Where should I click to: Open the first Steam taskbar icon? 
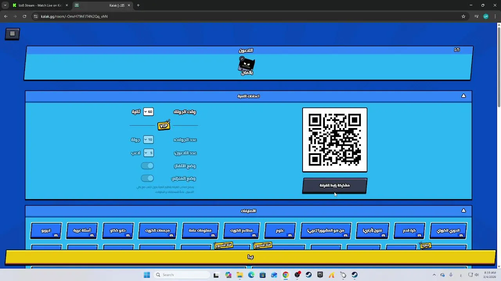click(x=309, y=275)
